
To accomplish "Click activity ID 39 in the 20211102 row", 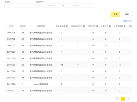I will [23, 39].
